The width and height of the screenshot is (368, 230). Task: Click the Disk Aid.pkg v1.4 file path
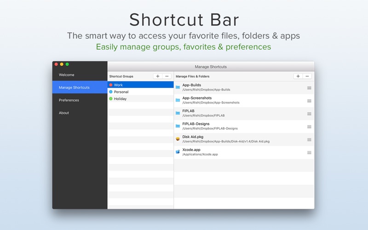click(226, 141)
